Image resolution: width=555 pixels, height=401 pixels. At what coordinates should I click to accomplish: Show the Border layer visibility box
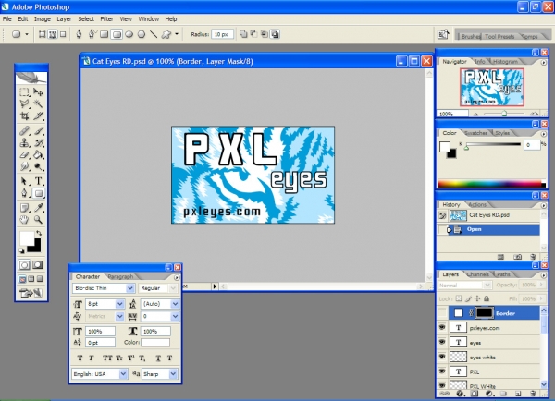(442, 312)
